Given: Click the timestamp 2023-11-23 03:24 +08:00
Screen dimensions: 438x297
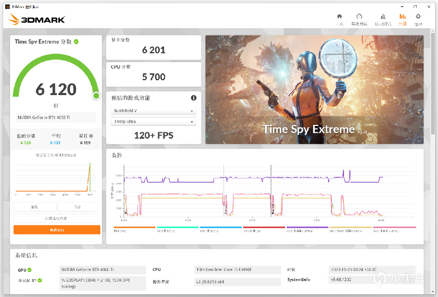Looking at the screenshot, I should coord(372,269).
